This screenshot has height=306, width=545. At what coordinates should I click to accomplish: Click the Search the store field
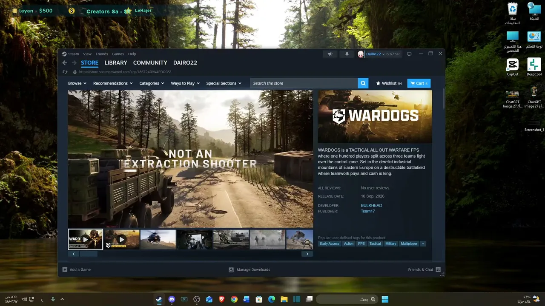[x=304, y=83]
